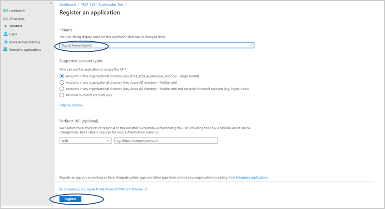Click the Enterprise applications grid icon
This screenshot has height=209, width=385.
(5, 50)
